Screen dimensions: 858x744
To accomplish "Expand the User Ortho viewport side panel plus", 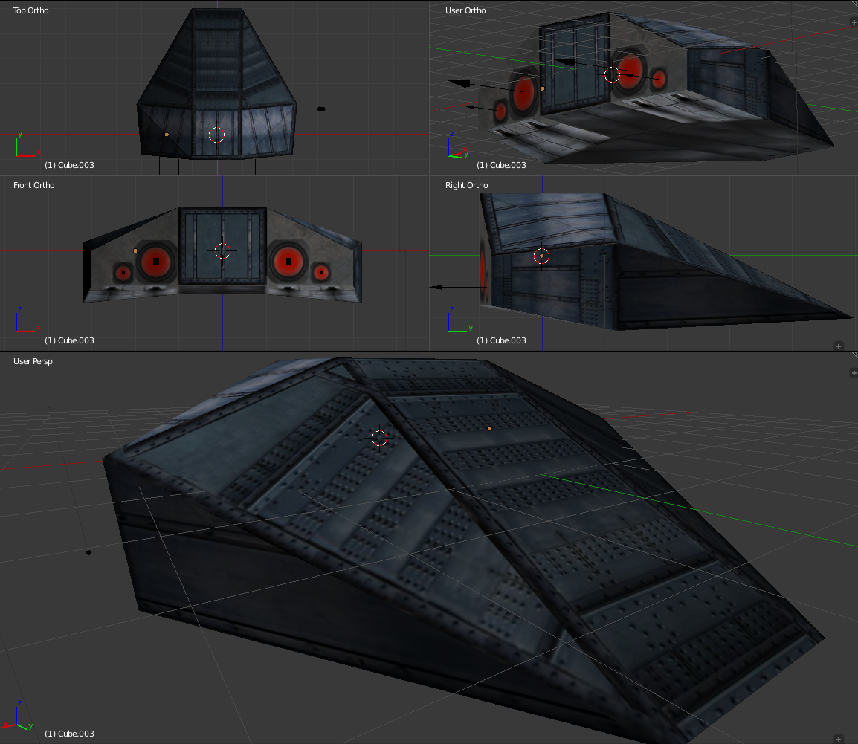I will [x=854, y=22].
